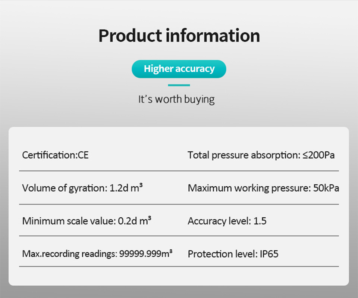Select the Certification label text
Screen dimensions: 358x298
(x=49, y=155)
